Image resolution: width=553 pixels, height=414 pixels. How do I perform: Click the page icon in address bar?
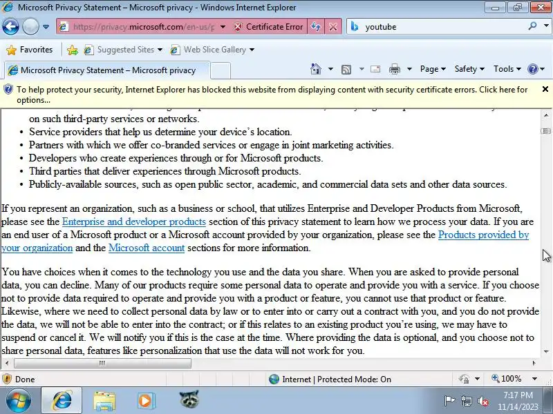[64, 27]
